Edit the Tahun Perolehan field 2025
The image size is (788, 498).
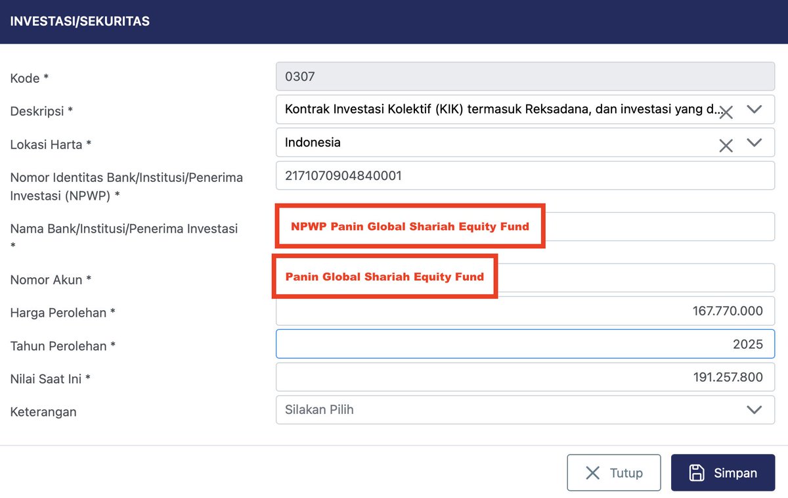[x=525, y=344]
